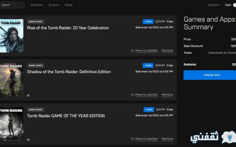Open Tomb Raider GAME OF THE YEAR EDITION title
Screen dimensions: 236x147
[66, 116]
